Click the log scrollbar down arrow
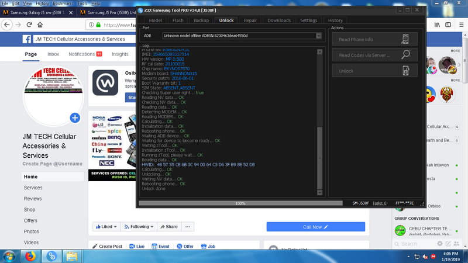The image size is (468, 263). [319, 192]
